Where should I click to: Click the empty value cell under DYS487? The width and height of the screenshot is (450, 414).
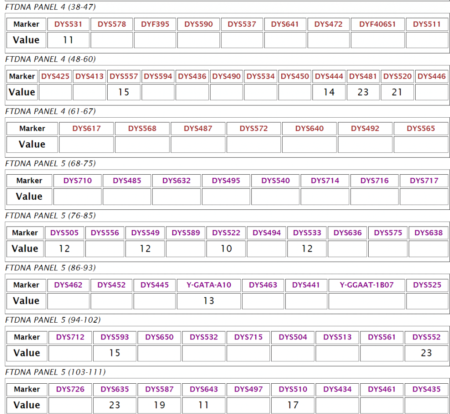(x=198, y=144)
